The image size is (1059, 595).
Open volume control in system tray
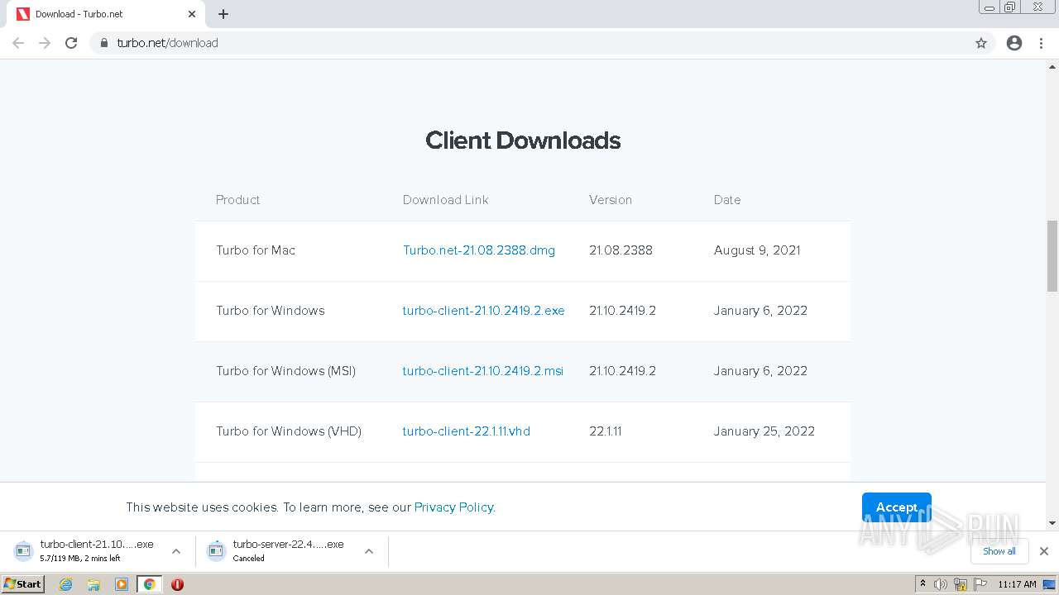pyautogui.click(x=941, y=584)
